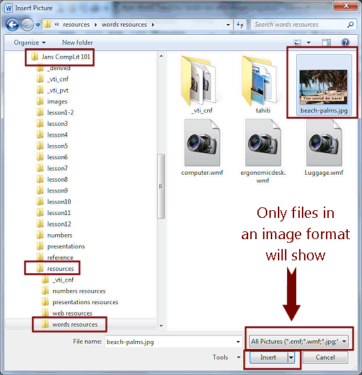362x375 pixels.
Task: Open the File name dropdown arrow
Action: pyautogui.click(x=238, y=342)
